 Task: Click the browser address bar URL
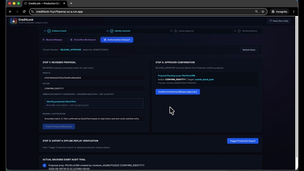60,12
